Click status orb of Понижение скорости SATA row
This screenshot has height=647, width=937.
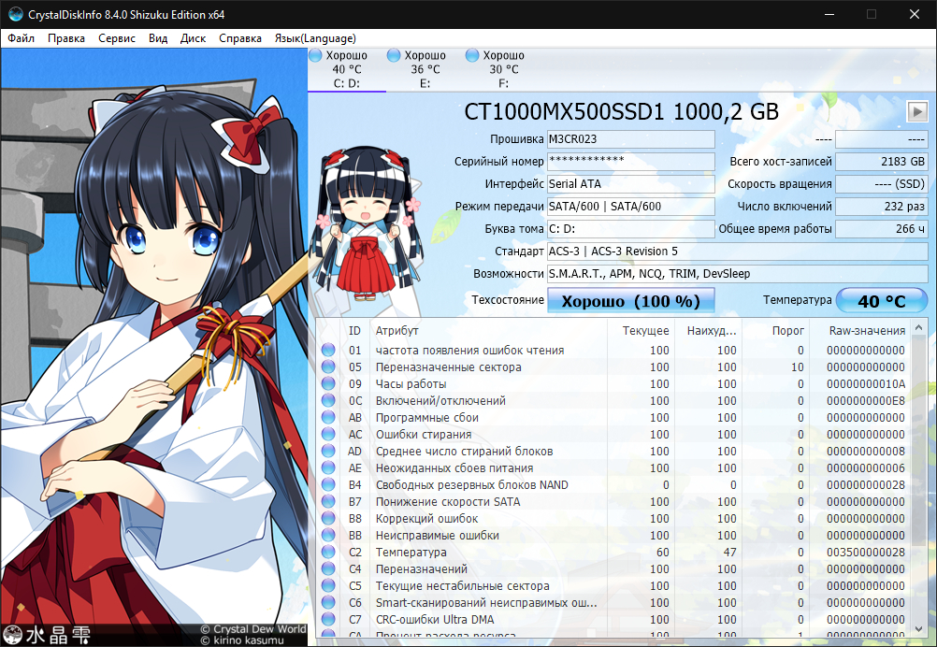point(328,501)
